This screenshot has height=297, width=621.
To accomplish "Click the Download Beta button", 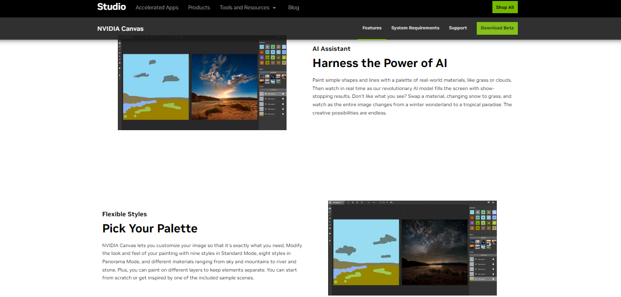I will [497, 28].
